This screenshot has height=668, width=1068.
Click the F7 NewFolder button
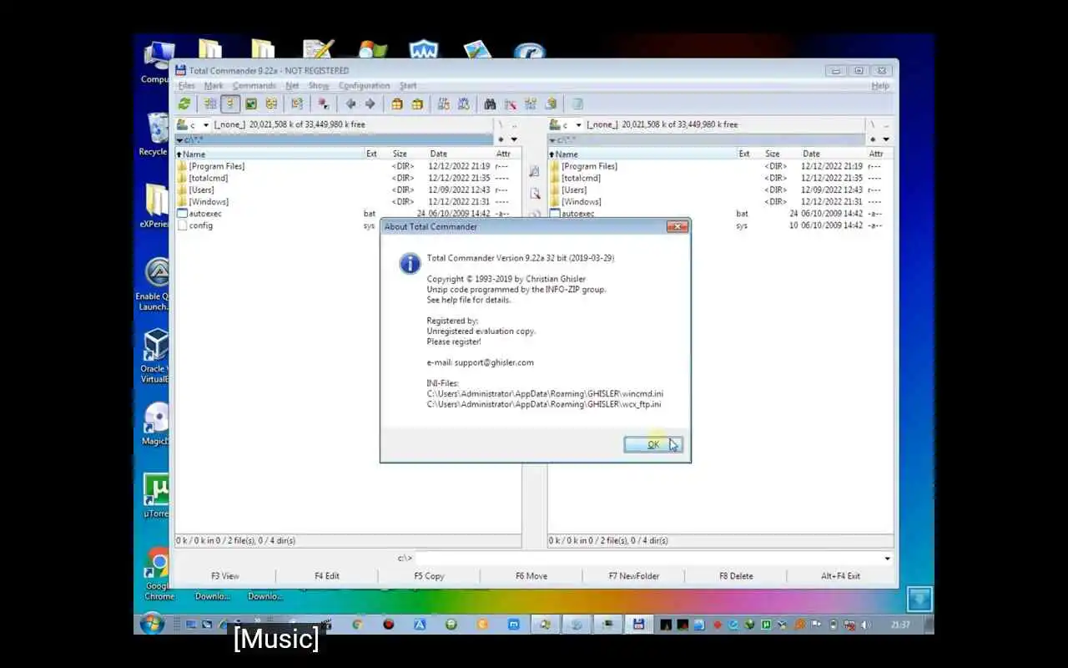[x=634, y=576]
